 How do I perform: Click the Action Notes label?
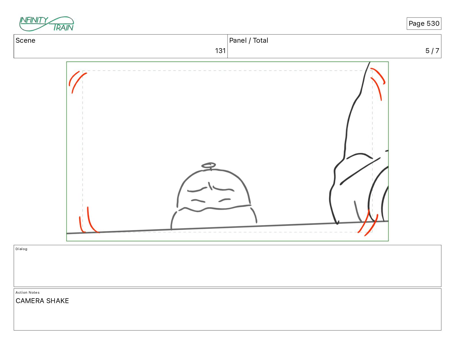pyautogui.click(x=28, y=292)
